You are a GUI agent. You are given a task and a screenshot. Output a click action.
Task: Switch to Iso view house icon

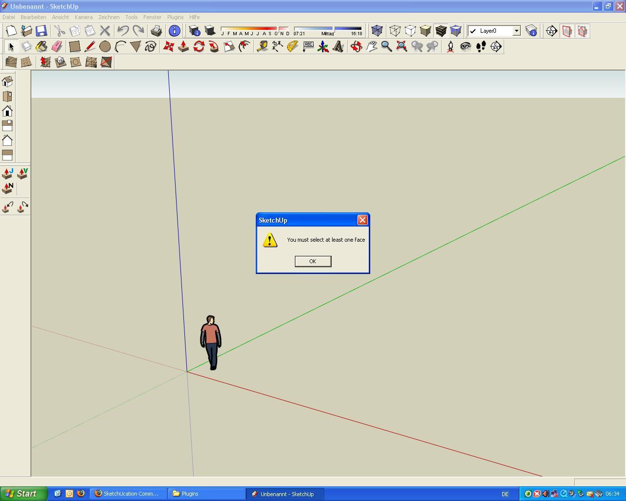pyautogui.click(x=7, y=81)
